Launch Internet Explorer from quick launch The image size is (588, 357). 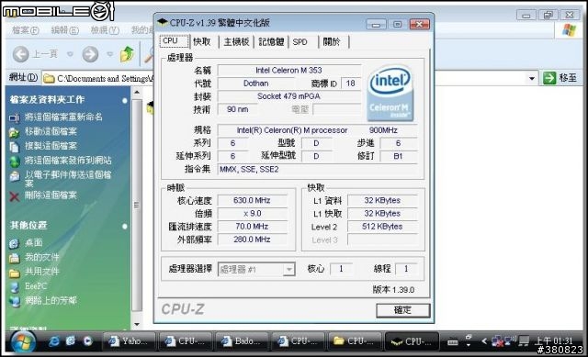(x=54, y=341)
